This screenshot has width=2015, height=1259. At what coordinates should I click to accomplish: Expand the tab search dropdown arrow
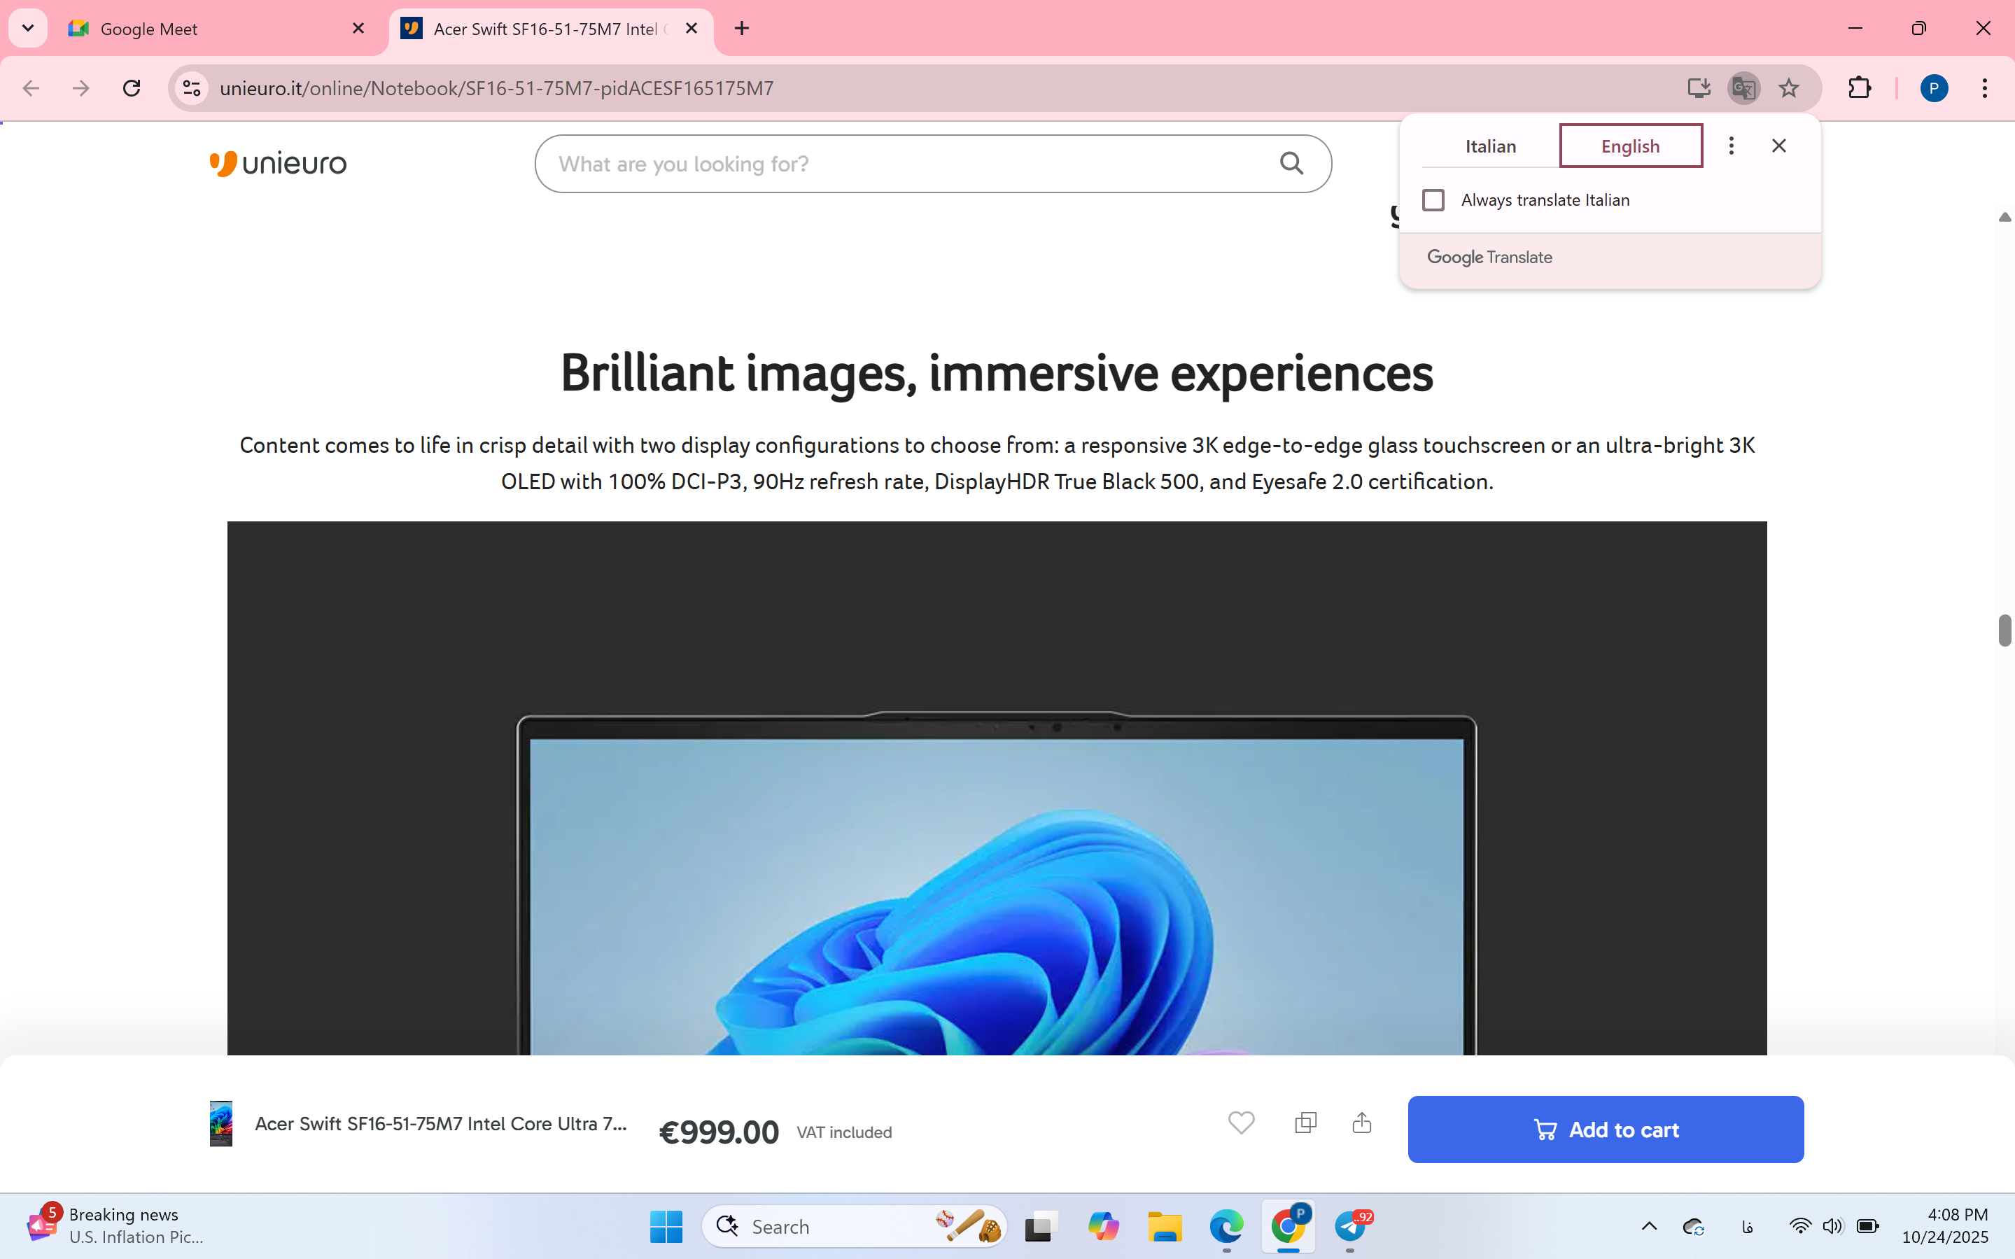[x=27, y=28]
